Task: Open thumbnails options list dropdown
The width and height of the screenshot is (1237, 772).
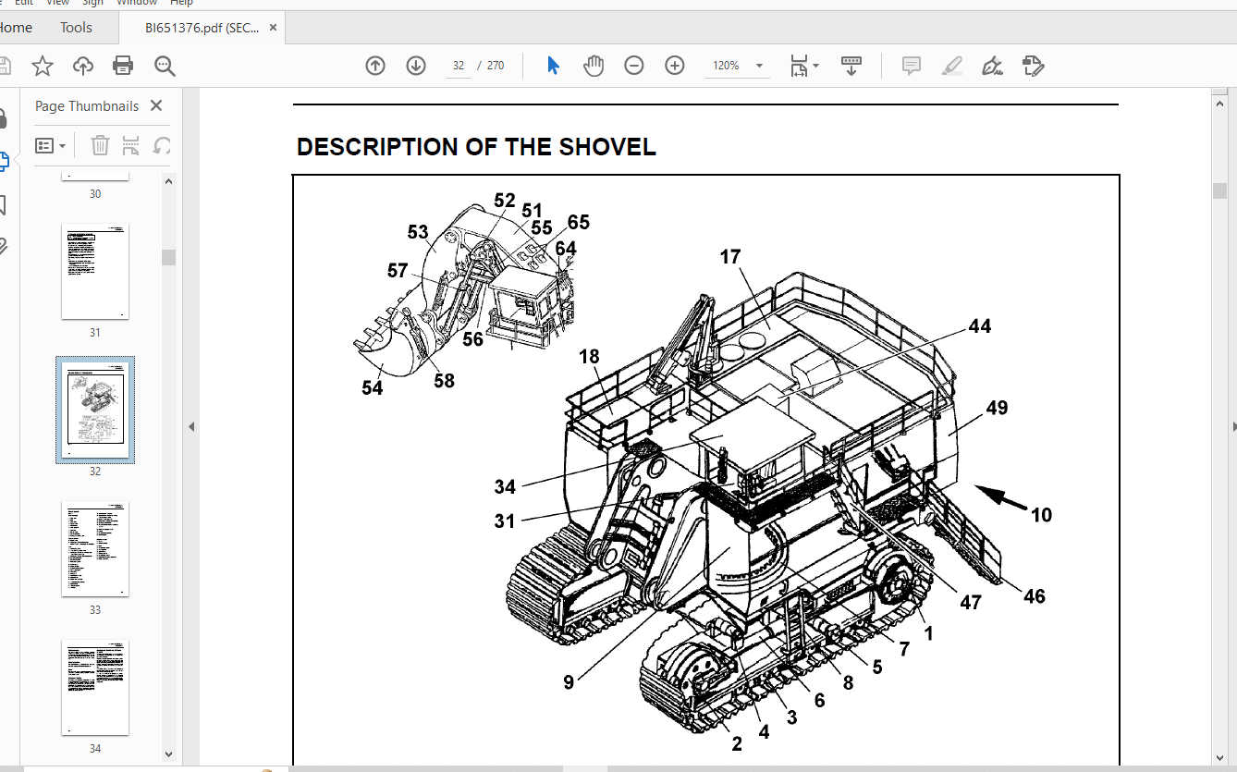Action: [x=51, y=145]
